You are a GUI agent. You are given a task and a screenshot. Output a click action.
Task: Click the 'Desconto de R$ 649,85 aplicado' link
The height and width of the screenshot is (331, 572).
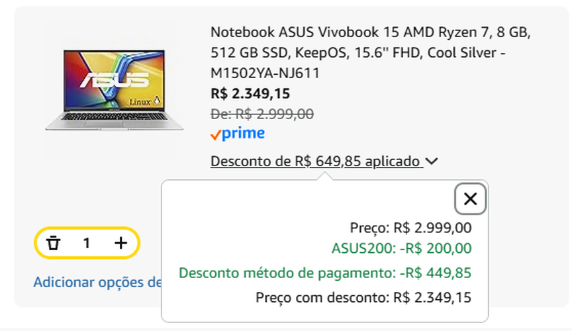coord(316,161)
